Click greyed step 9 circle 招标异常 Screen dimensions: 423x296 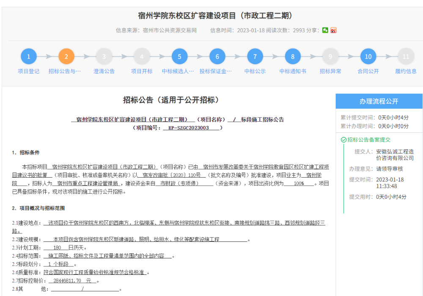point(330,56)
